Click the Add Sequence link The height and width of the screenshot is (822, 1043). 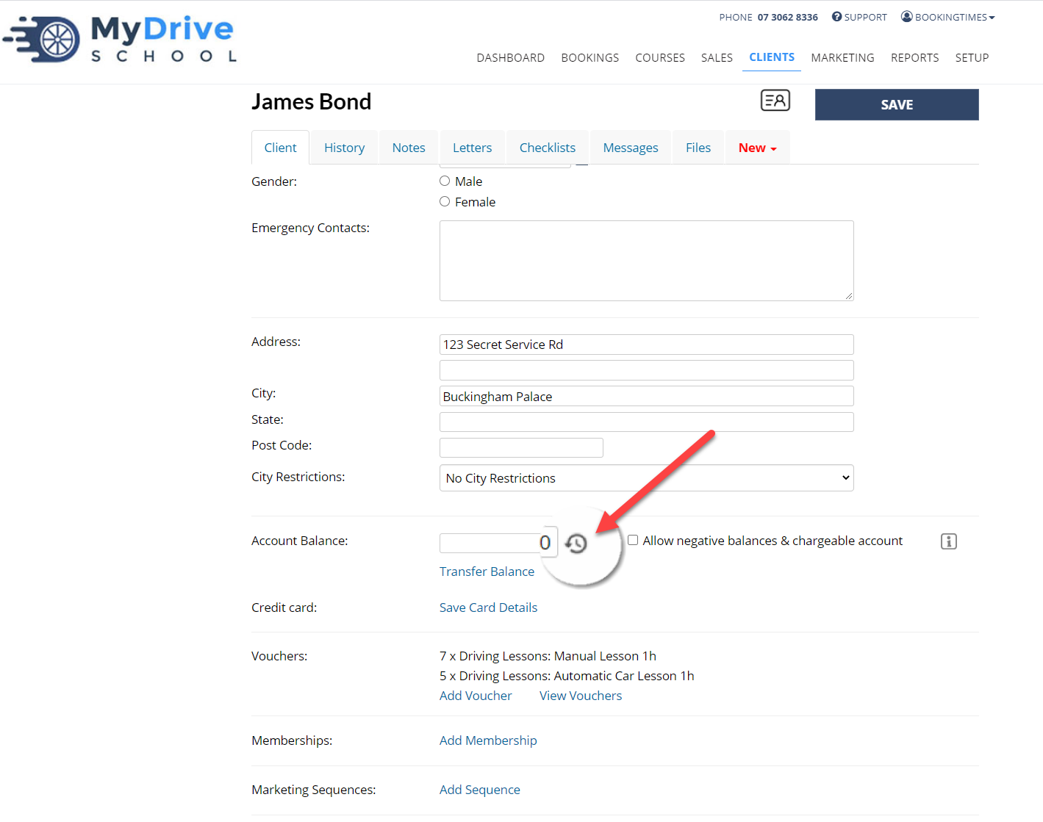pos(480,790)
